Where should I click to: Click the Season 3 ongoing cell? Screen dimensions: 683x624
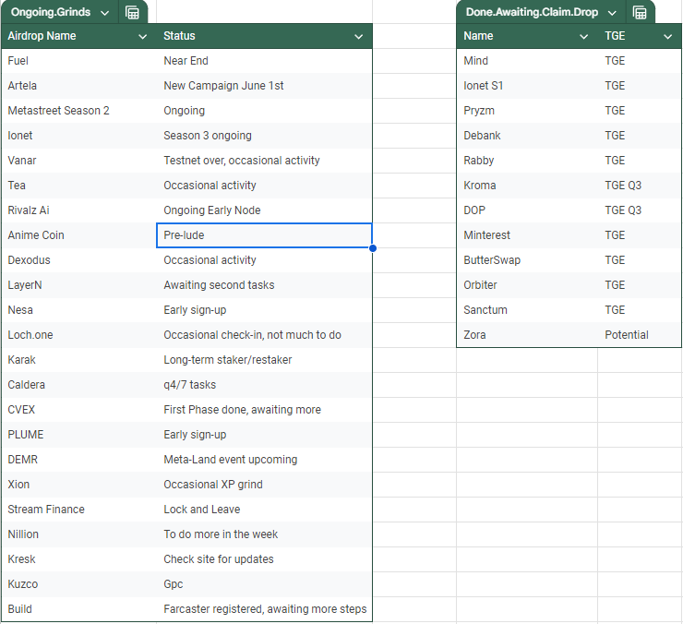click(x=264, y=136)
